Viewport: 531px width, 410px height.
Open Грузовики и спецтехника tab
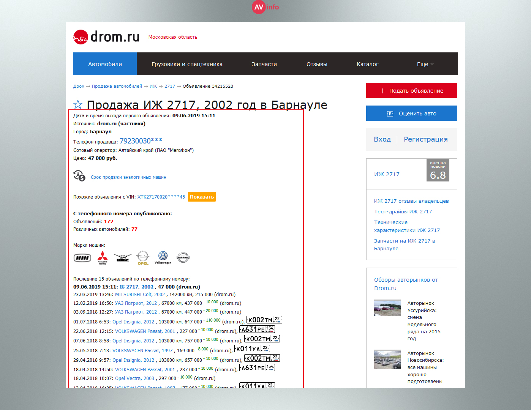[x=187, y=64]
